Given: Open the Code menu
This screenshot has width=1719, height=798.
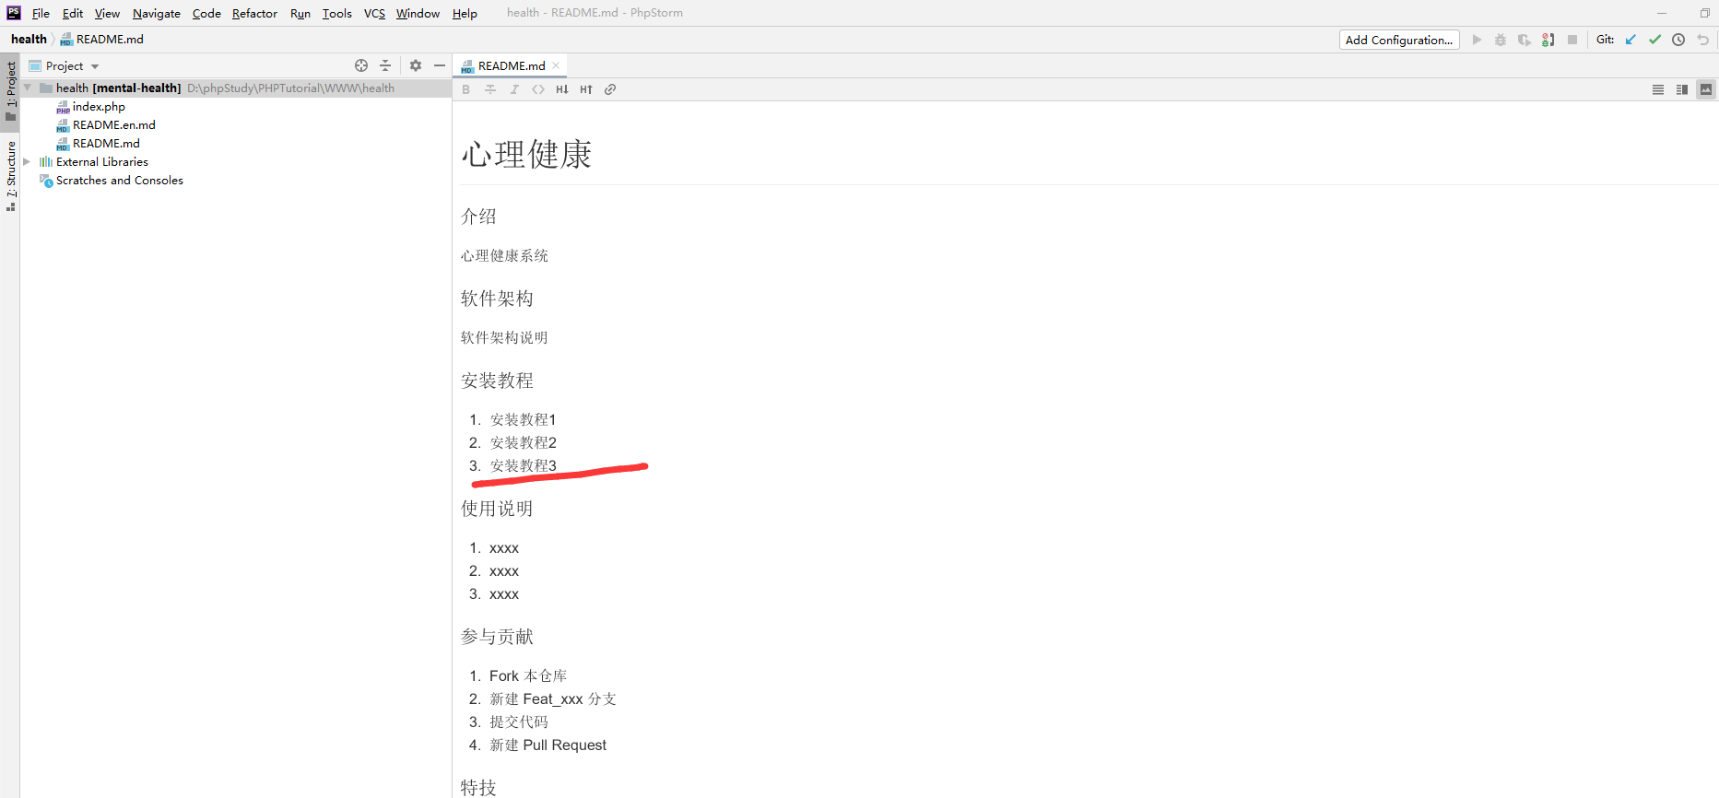Looking at the screenshot, I should click(206, 13).
